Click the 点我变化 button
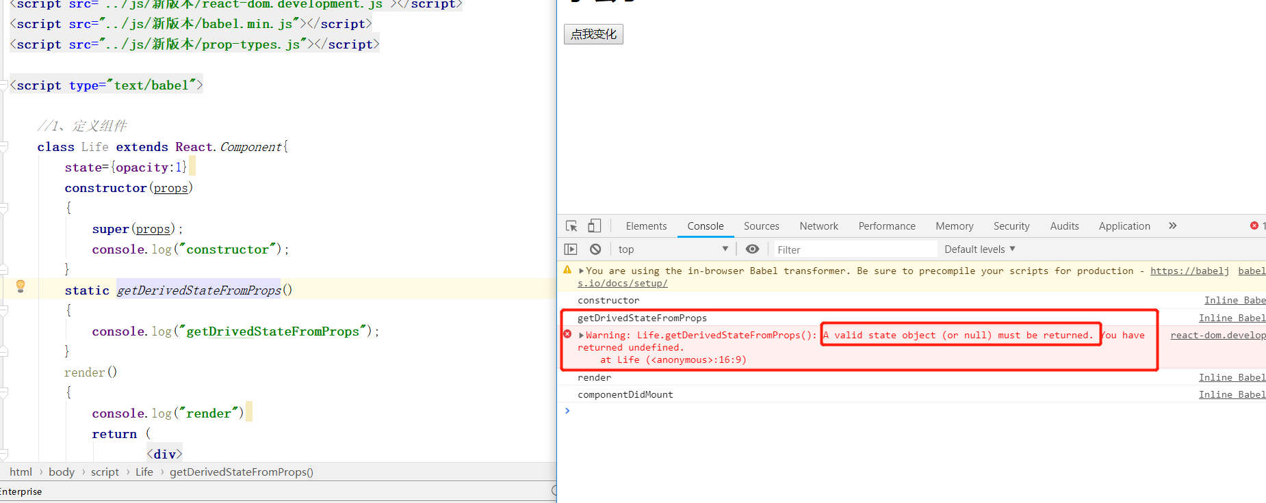Screen dimensions: 1266x503 (x=593, y=34)
